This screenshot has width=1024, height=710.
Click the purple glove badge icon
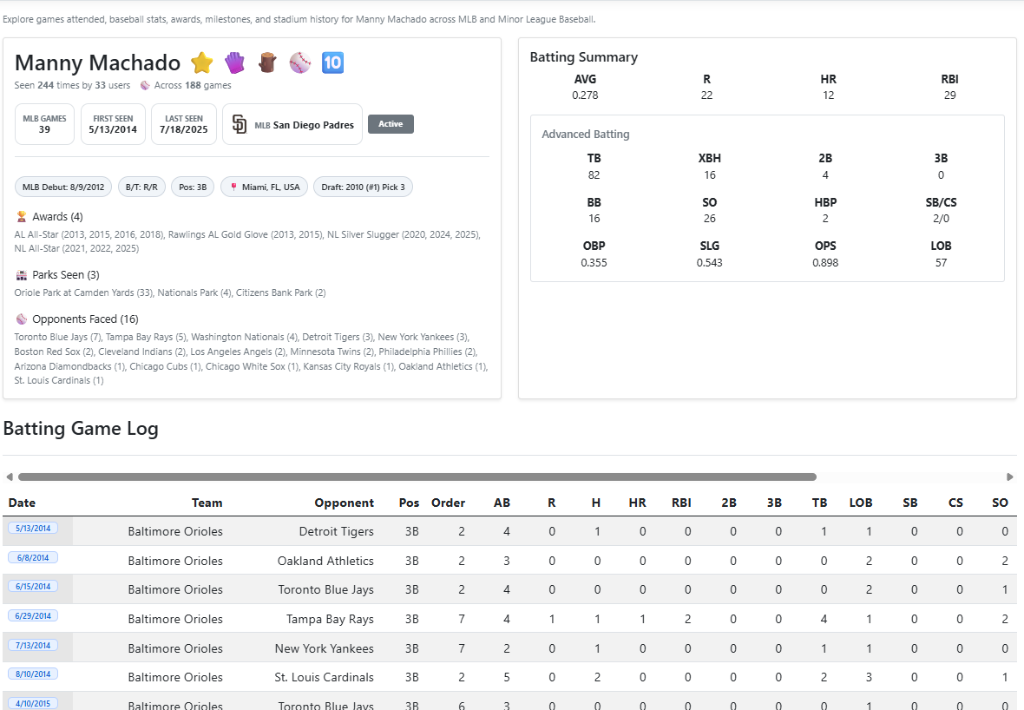click(234, 62)
